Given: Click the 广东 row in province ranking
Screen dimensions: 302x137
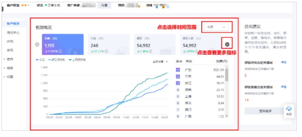Looking at the screenshot, I should click(200, 70).
